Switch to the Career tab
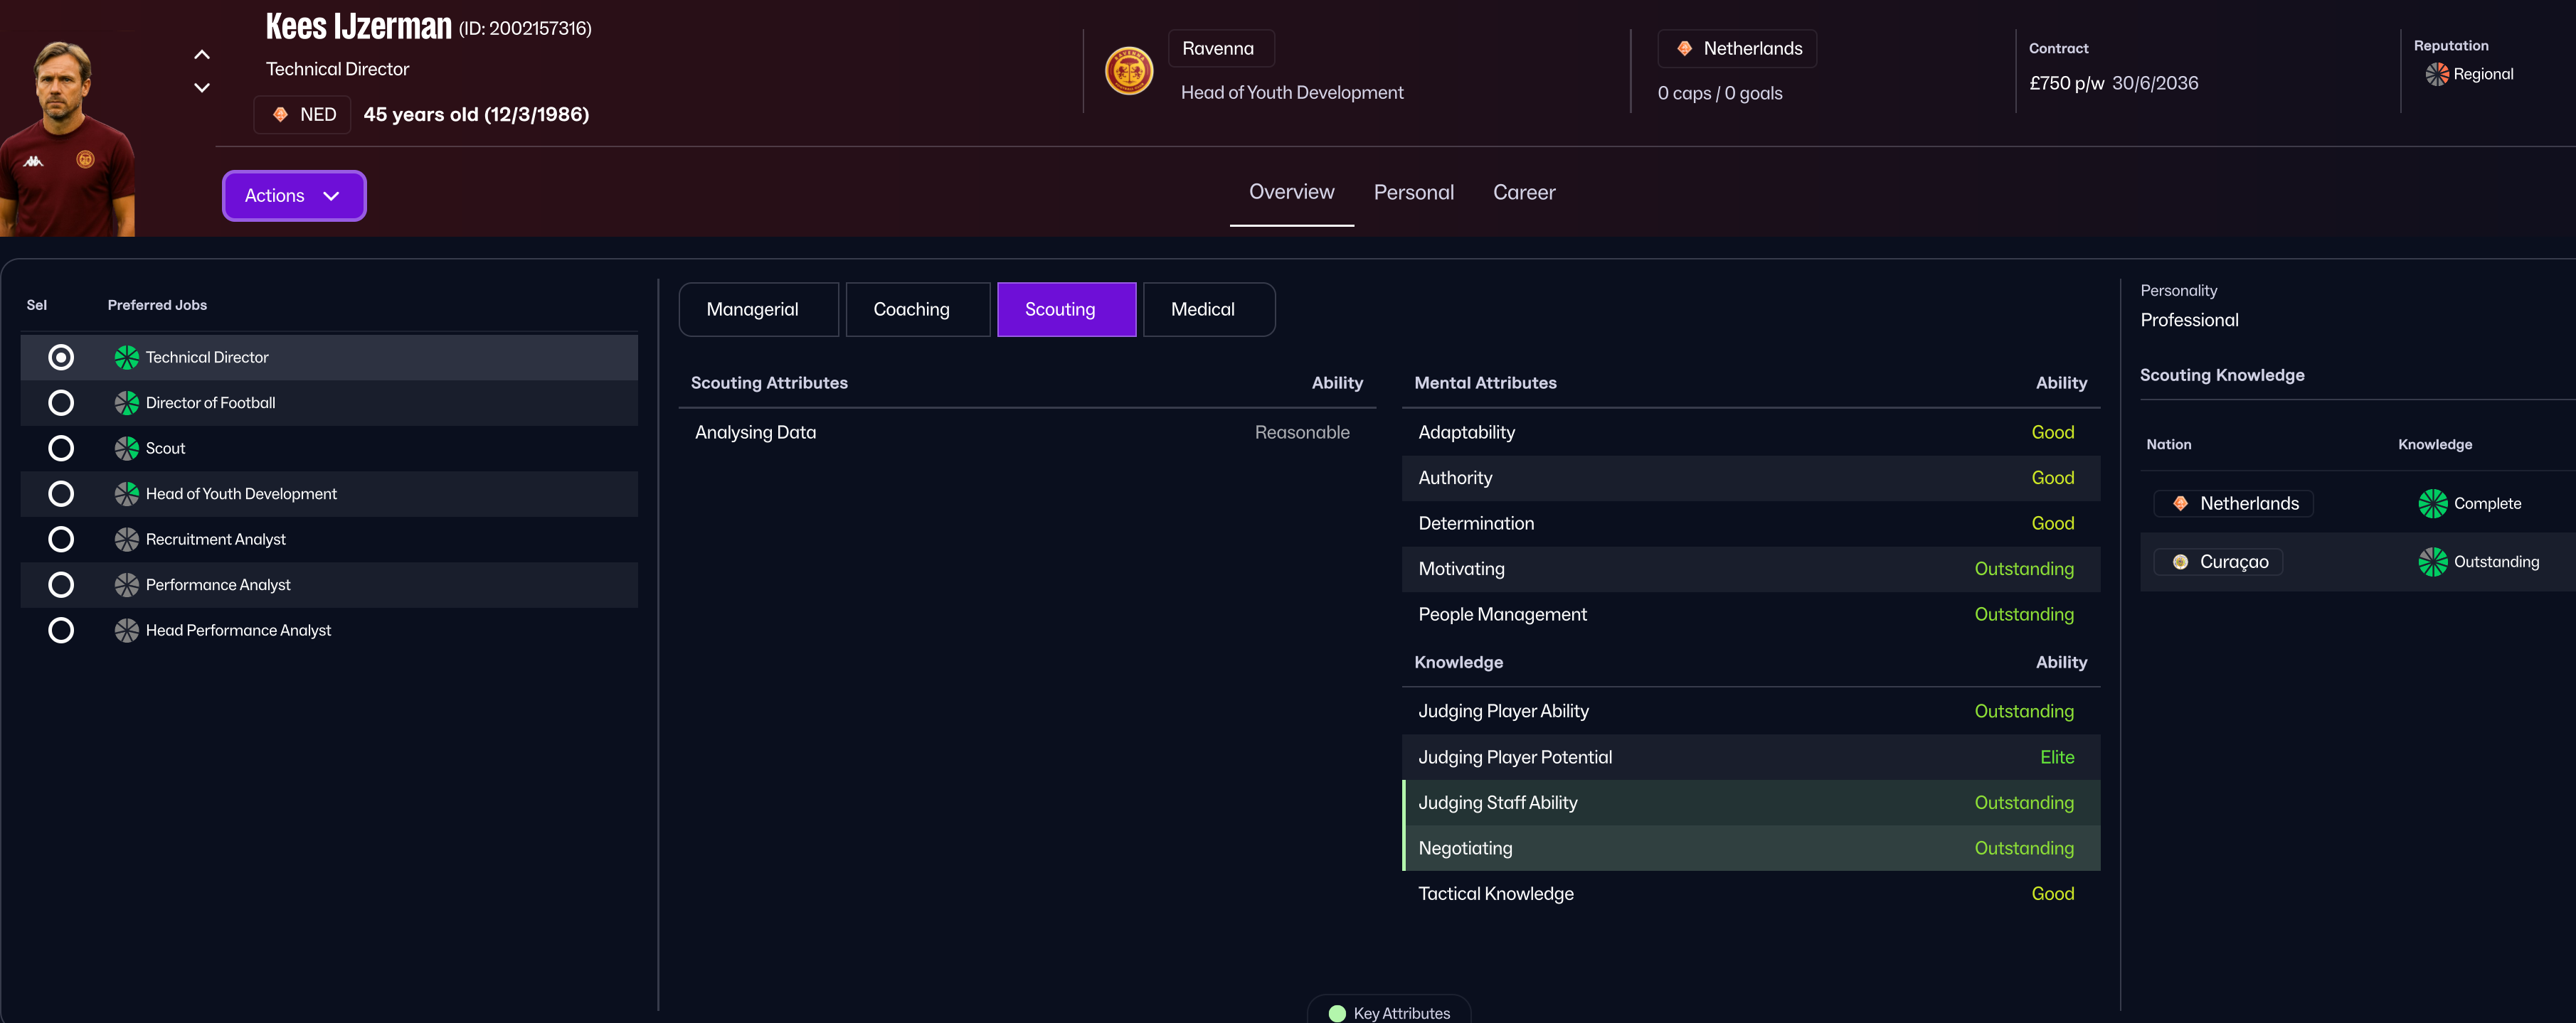Image resolution: width=2576 pixels, height=1023 pixels. click(x=1523, y=193)
